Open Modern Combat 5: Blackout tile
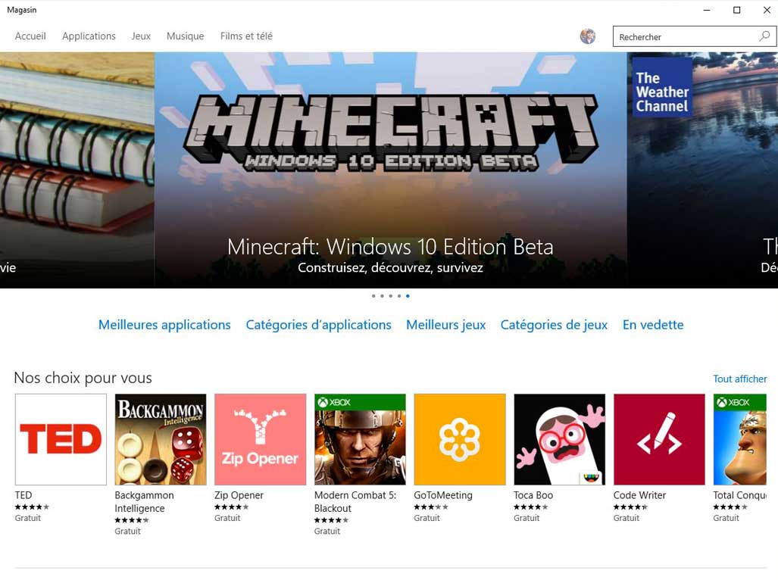Image resolution: width=778 pixels, height=580 pixels. (360, 439)
